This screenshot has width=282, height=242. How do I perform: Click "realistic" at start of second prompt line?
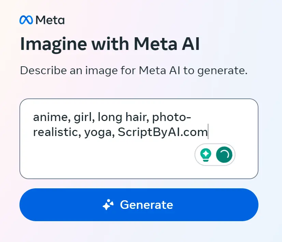coord(54,132)
